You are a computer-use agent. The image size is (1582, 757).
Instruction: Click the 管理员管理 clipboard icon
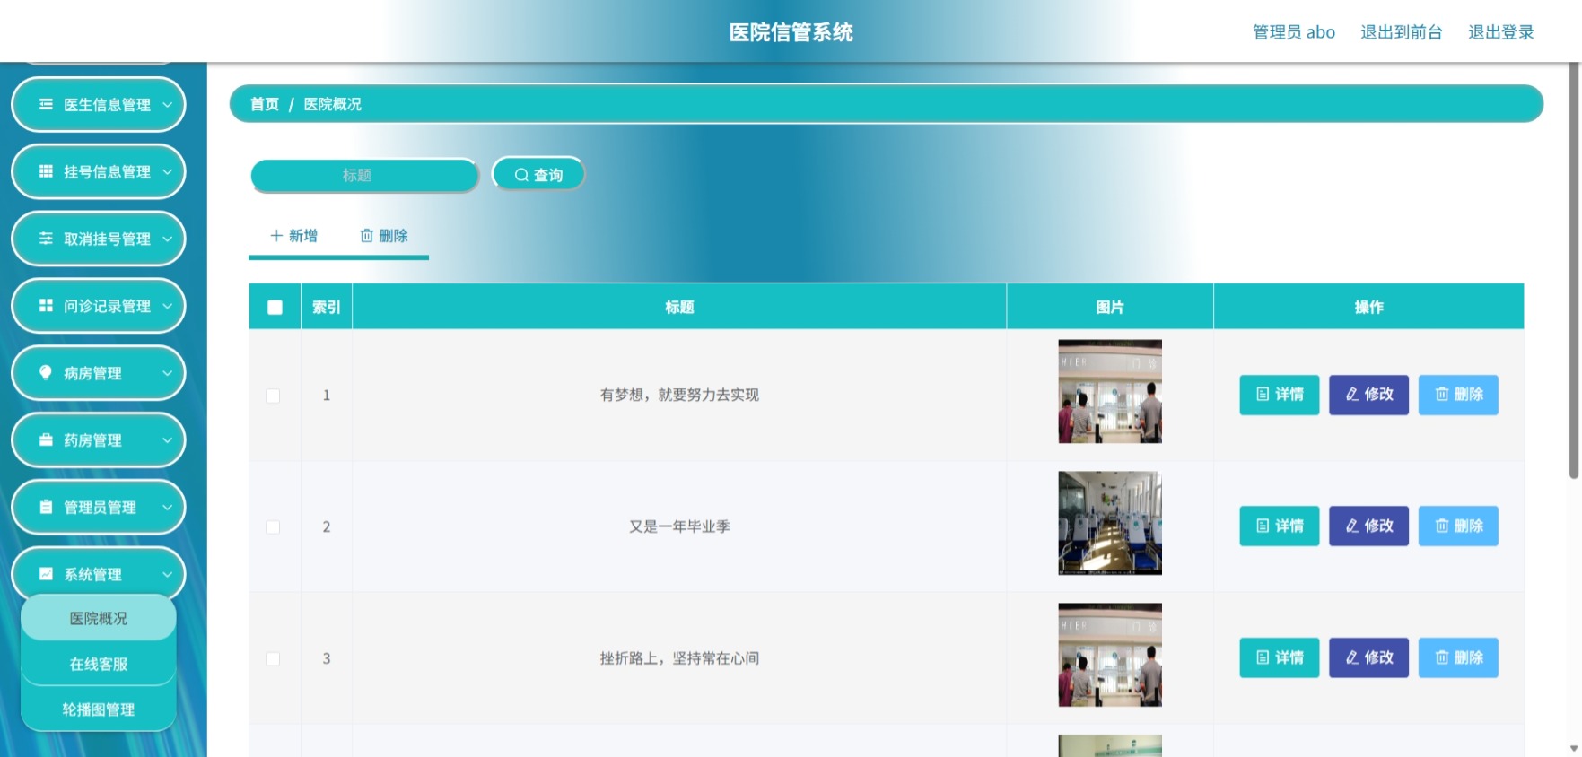(46, 507)
